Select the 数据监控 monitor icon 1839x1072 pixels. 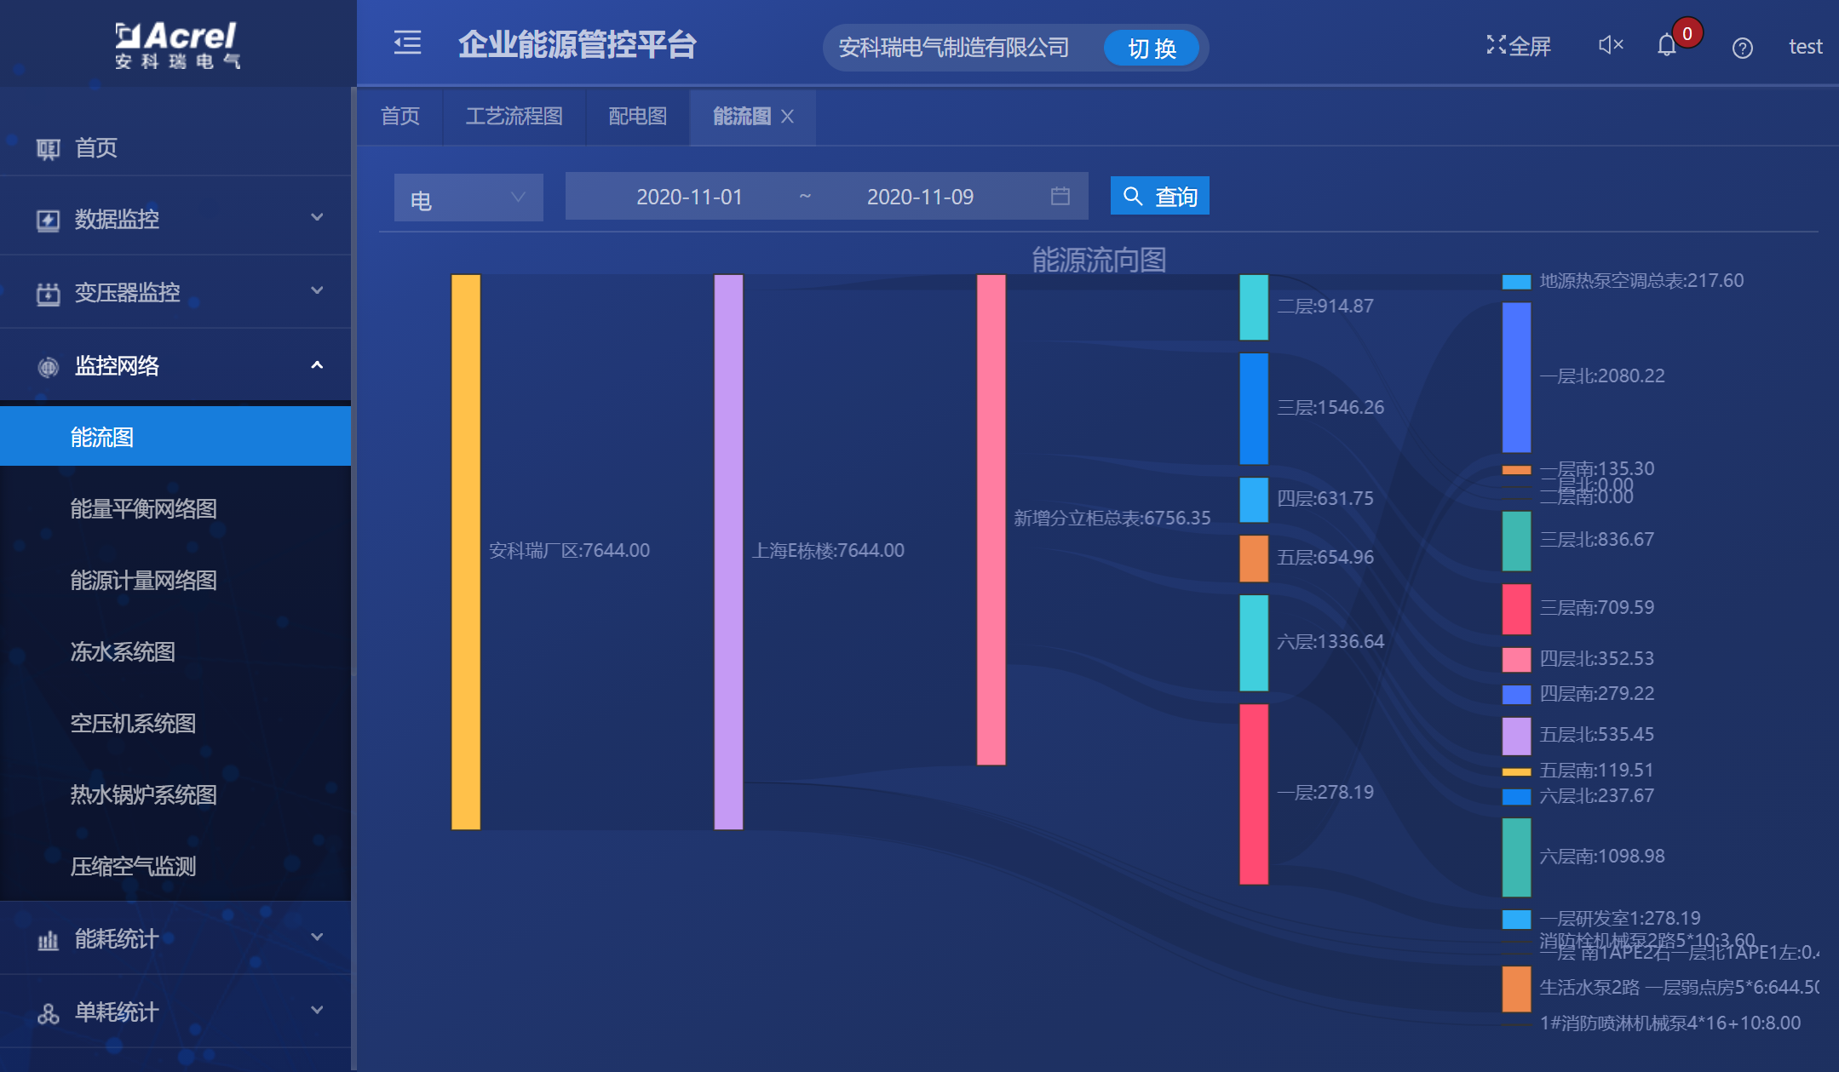(x=47, y=219)
